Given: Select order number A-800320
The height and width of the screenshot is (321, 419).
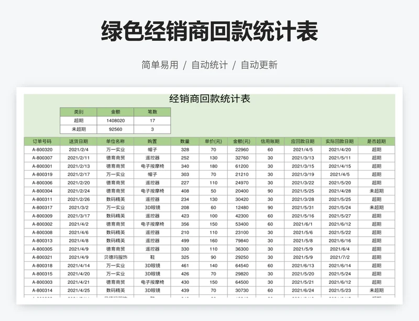Looking at the screenshot, I should click(42, 150).
